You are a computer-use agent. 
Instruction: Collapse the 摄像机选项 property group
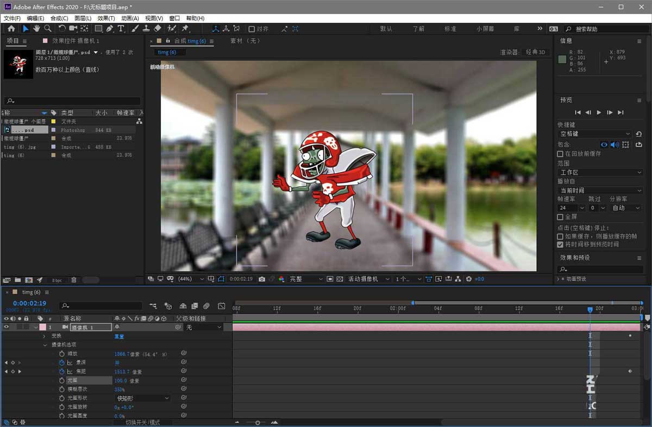(45, 345)
